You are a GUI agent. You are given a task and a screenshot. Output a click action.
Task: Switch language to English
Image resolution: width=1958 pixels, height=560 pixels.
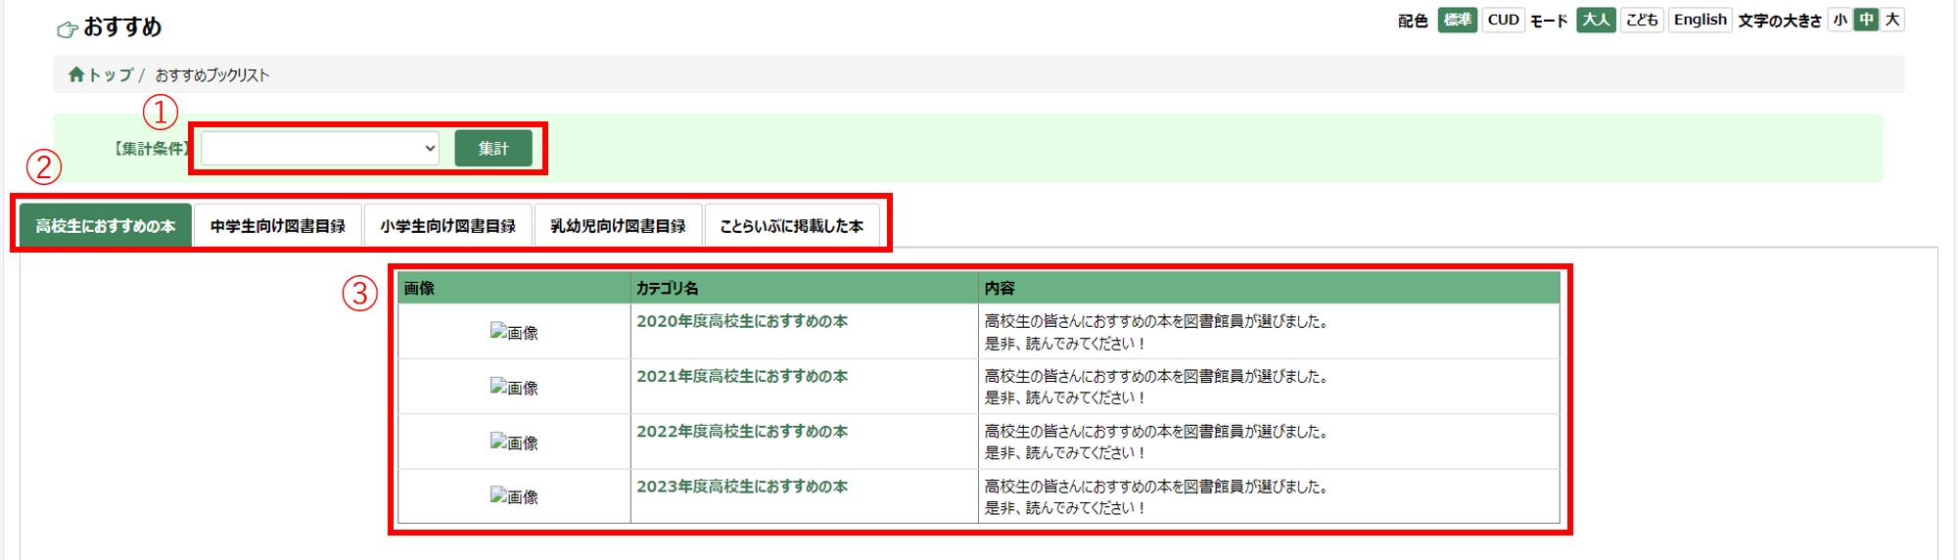[x=1700, y=20]
